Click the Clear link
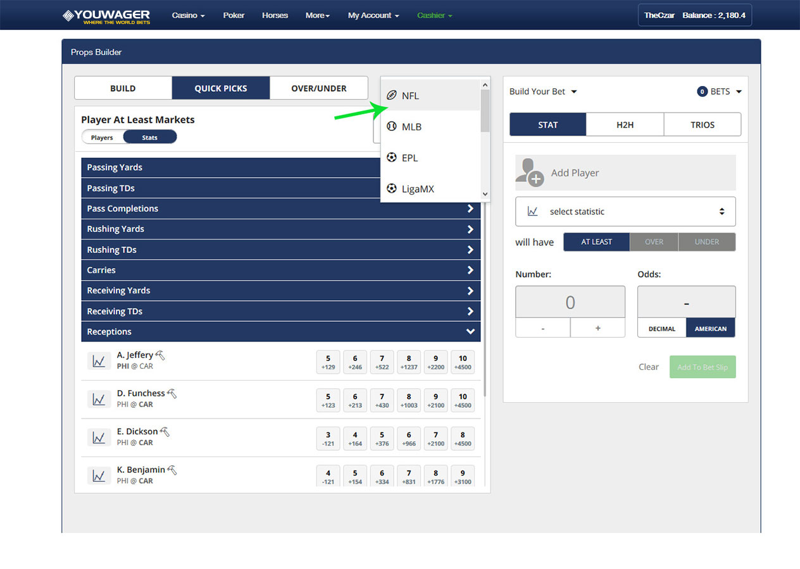The height and width of the screenshot is (569, 800). coord(648,367)
